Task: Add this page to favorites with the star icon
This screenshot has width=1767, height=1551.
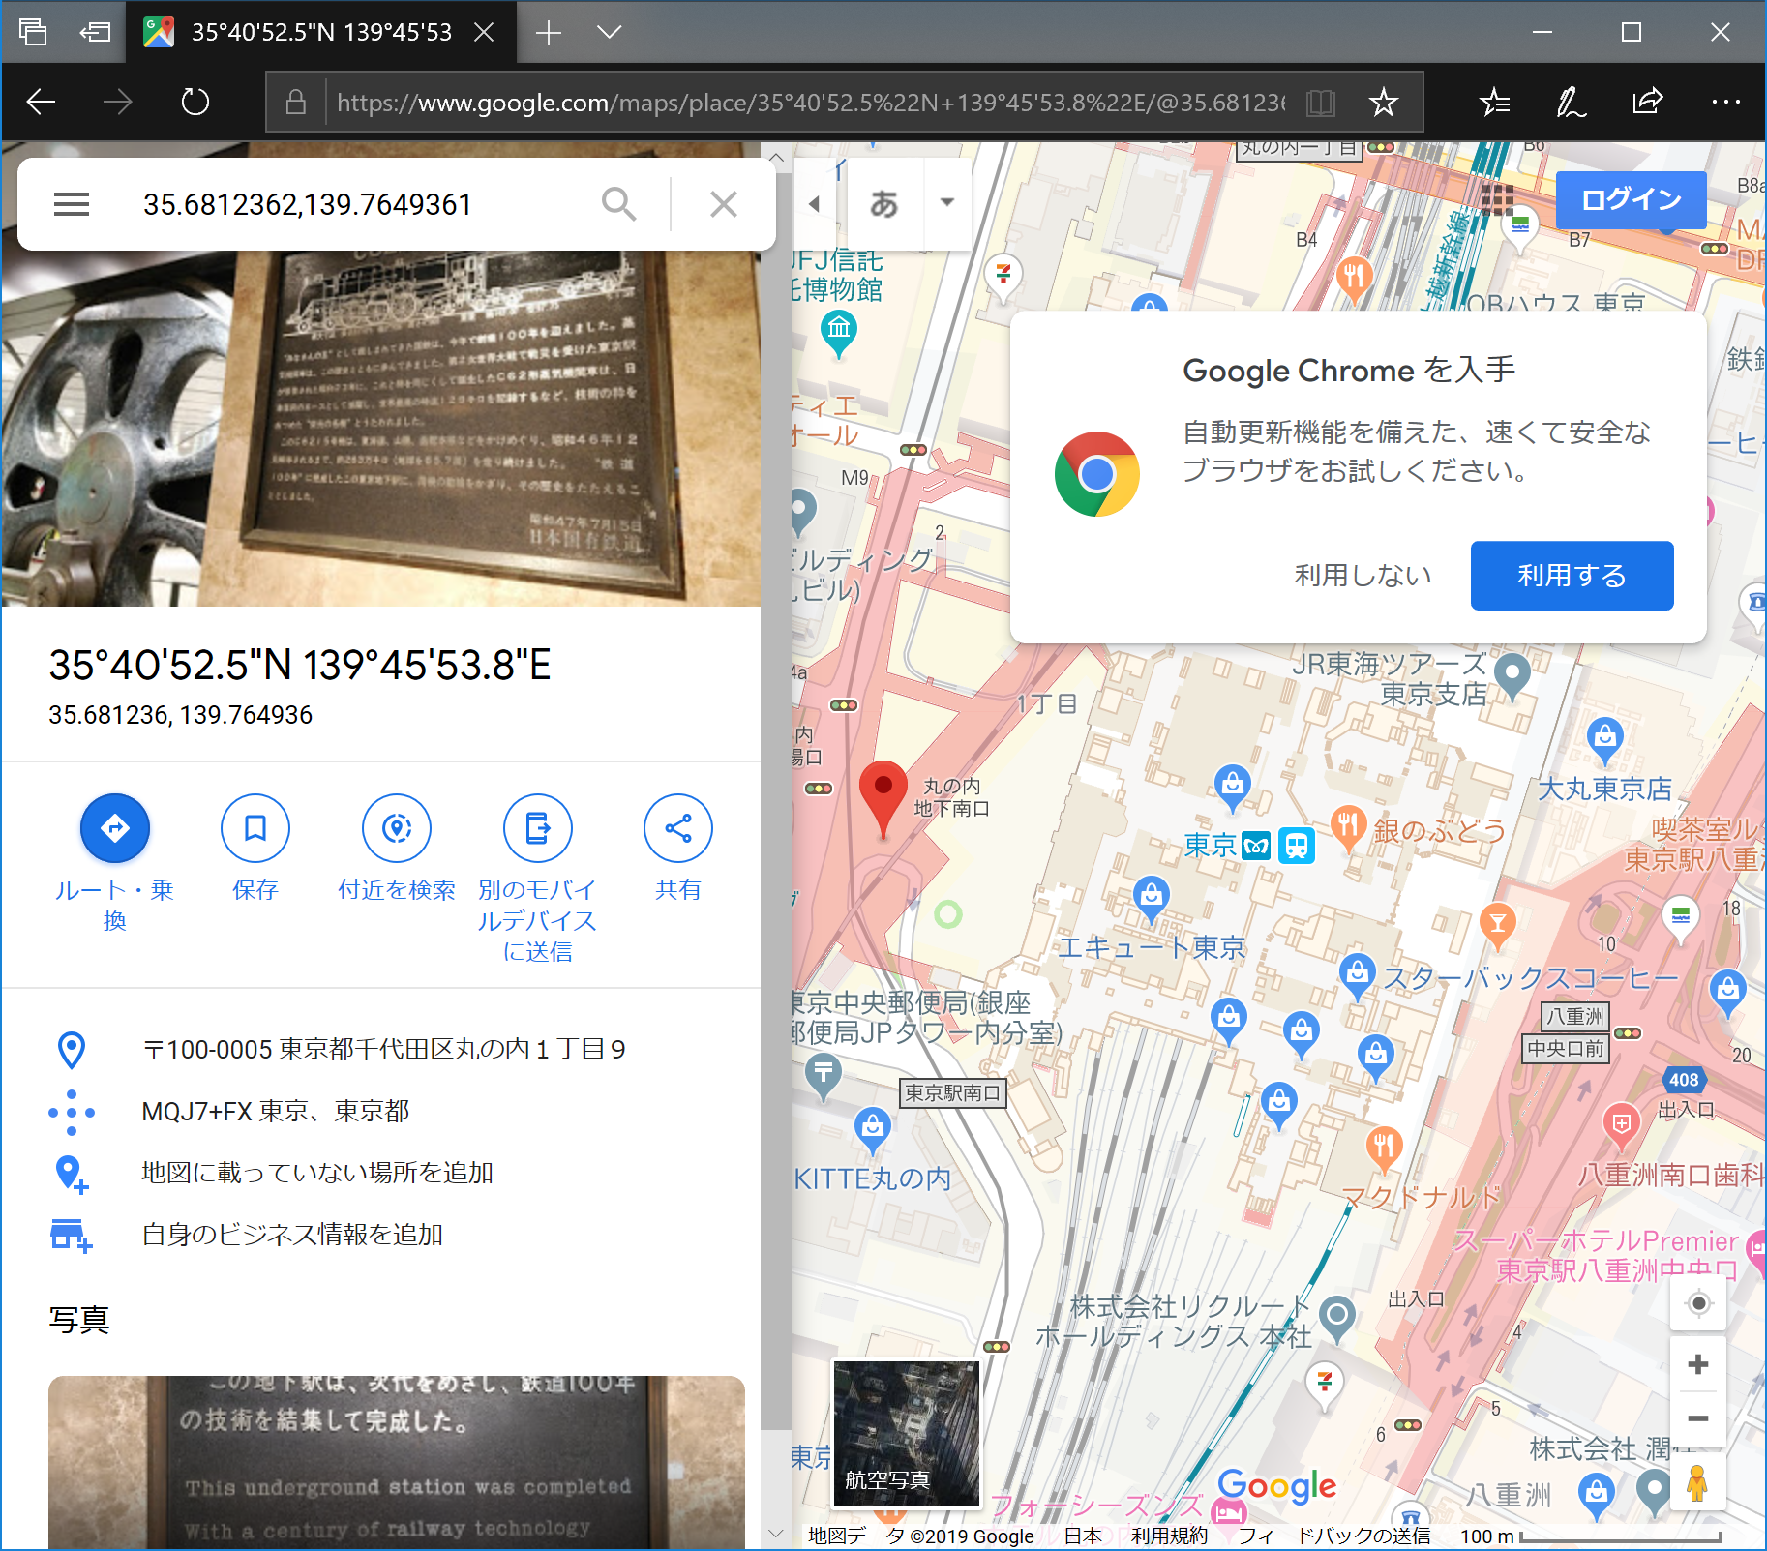Action: click(1386, 101)
